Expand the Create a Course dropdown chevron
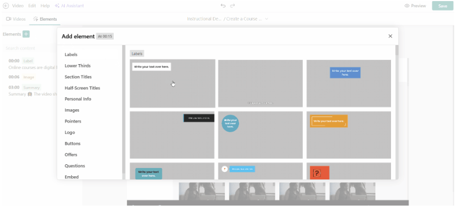The height and width of the screenshot is (217, 458). [266, 19]
